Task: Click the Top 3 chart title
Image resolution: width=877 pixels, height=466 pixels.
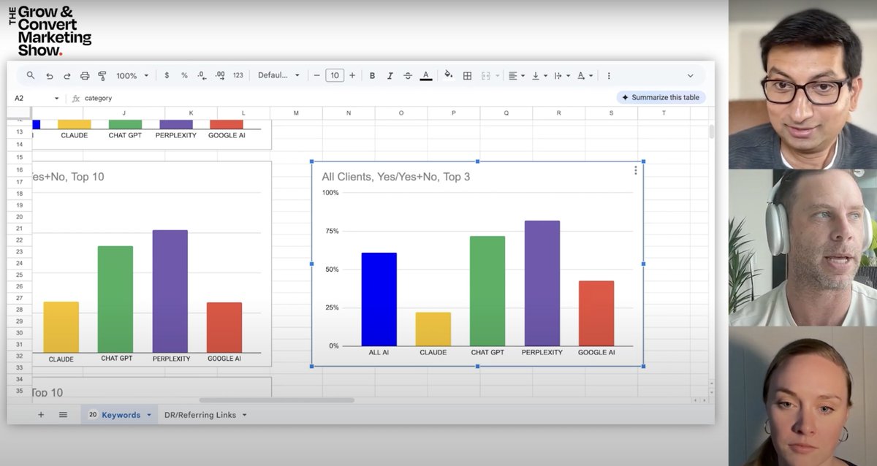Action: point(396,177)
